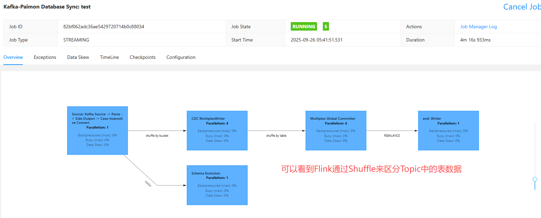The image size is (541, 218).
Task: Select the Overview tab
Action: [x=13, y=57]
